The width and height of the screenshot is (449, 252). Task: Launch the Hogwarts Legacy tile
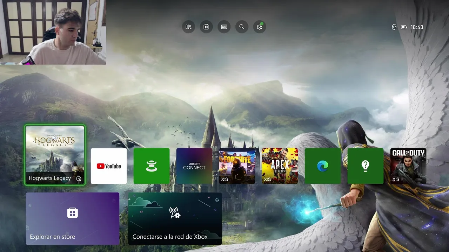point(55,155)
